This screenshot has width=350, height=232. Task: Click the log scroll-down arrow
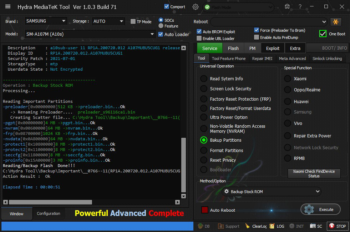pos(183,196)
